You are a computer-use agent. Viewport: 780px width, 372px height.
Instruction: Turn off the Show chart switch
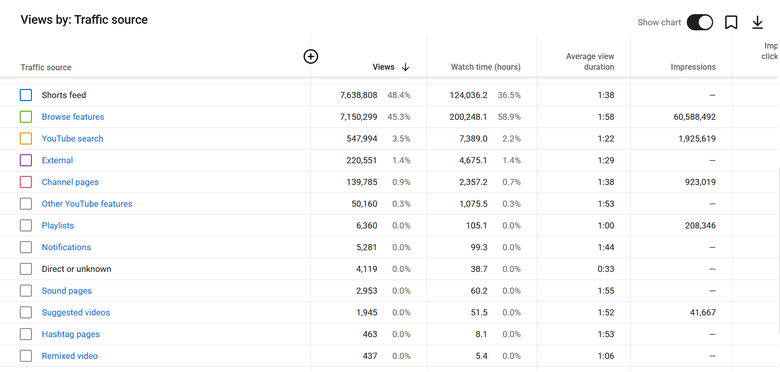699,22
